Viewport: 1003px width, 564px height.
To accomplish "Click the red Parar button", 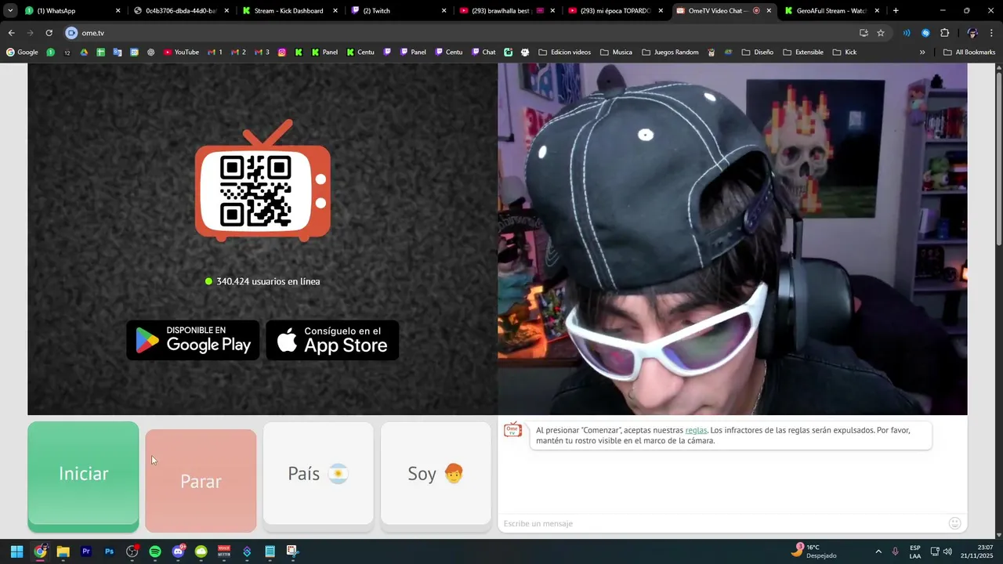I will pos(201,480).
